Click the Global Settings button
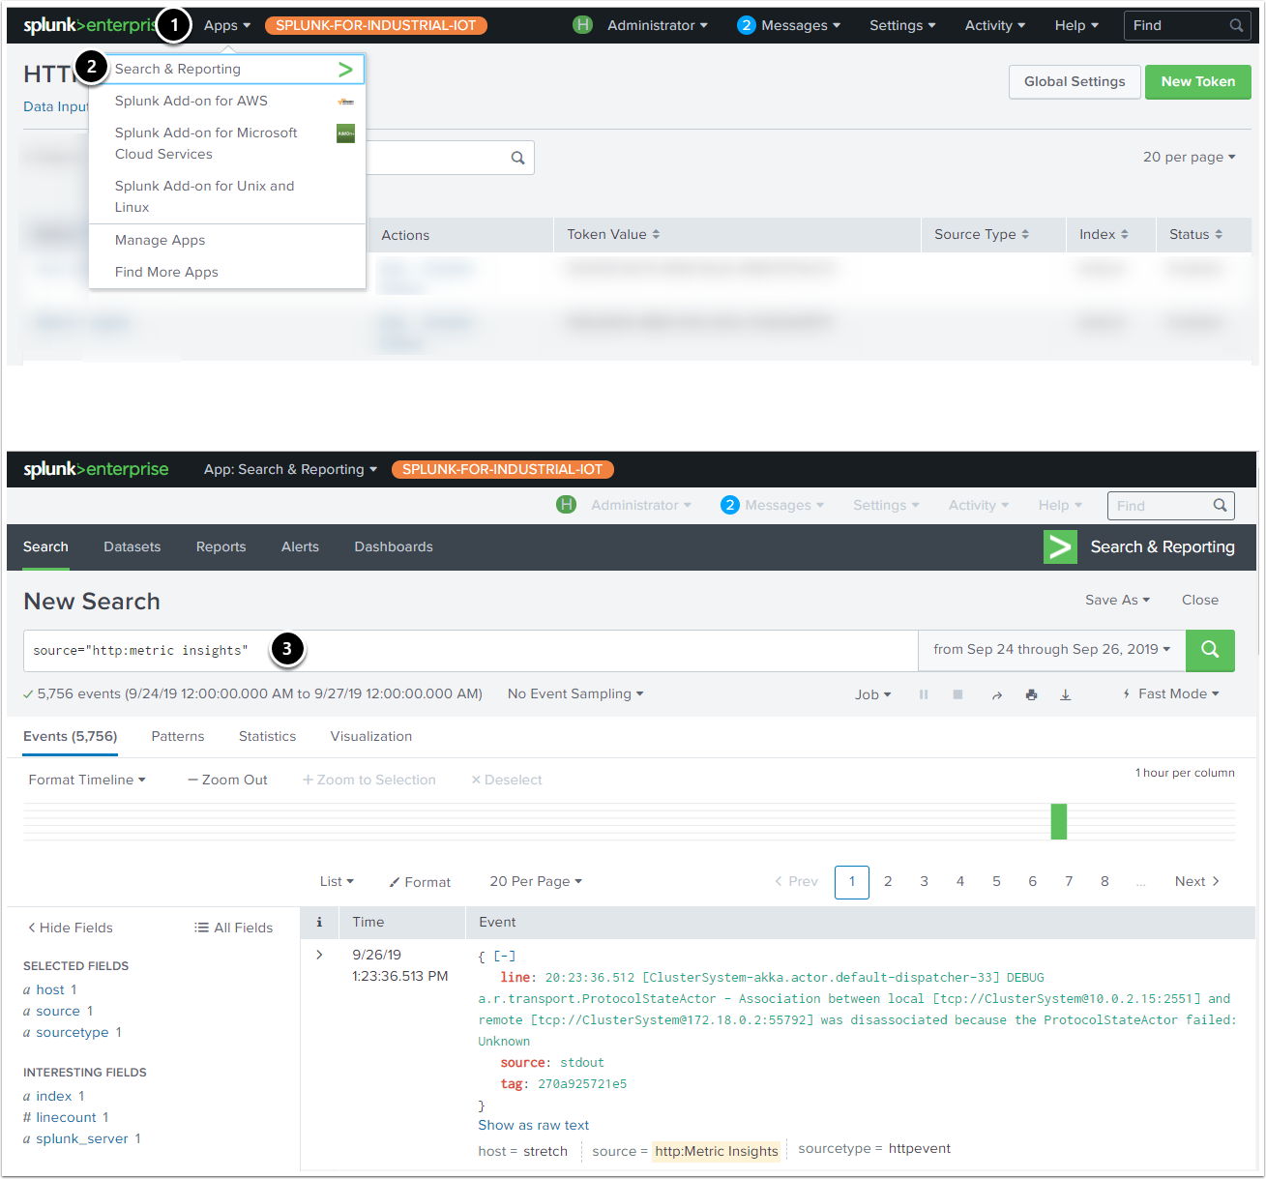1266x1179 pixels. (1075, 82)
